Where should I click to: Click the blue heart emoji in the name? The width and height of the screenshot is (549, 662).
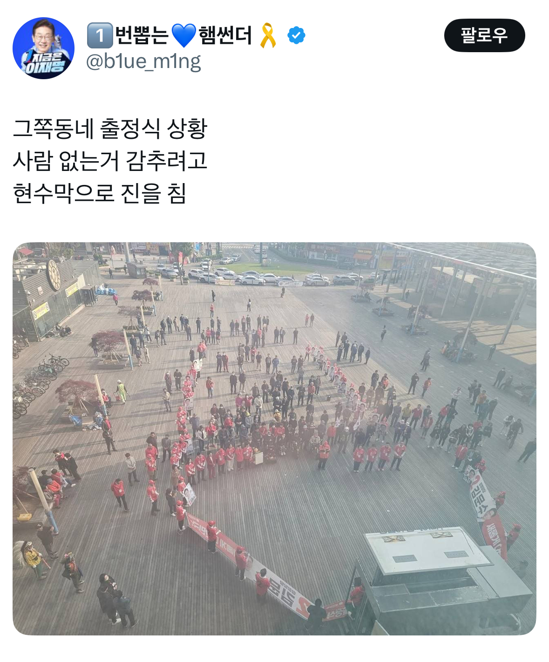184,35
